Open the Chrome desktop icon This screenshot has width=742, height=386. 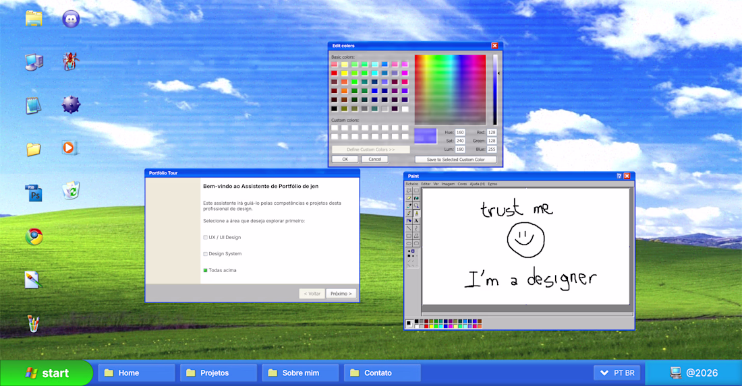tap(34, 236)
